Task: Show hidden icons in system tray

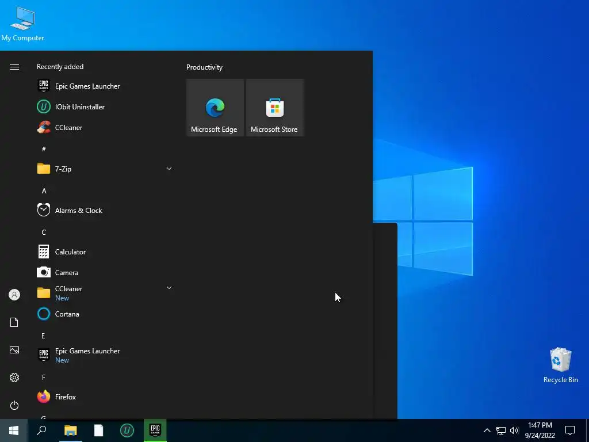Action: coord(487,430)
